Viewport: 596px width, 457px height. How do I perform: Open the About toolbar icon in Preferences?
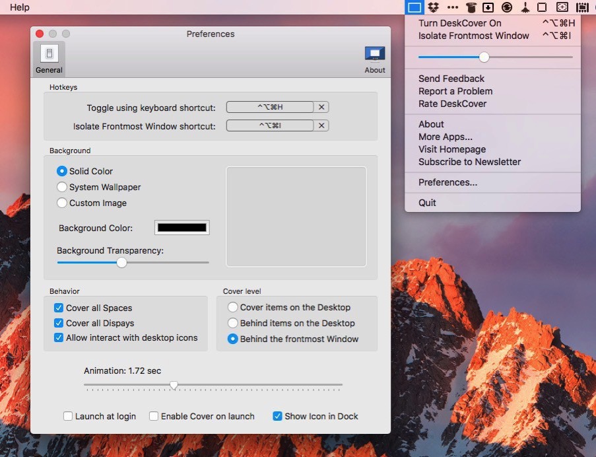(x=375, y=59)
